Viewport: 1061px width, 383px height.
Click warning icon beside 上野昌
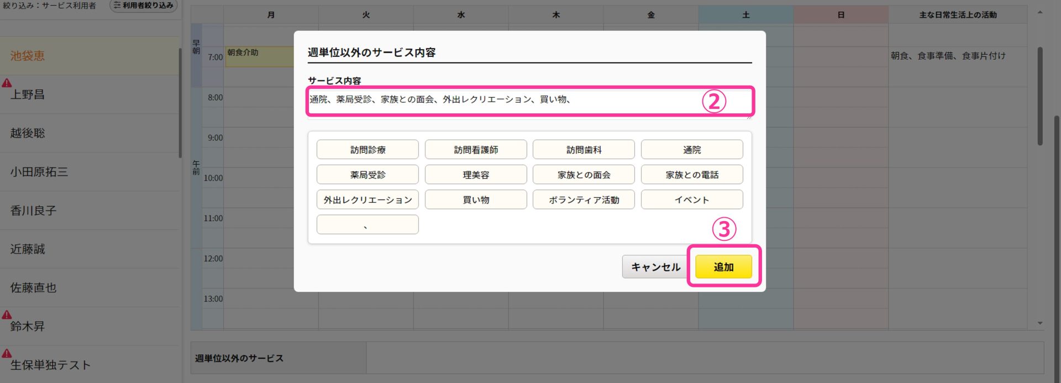[x=7, y=83]
